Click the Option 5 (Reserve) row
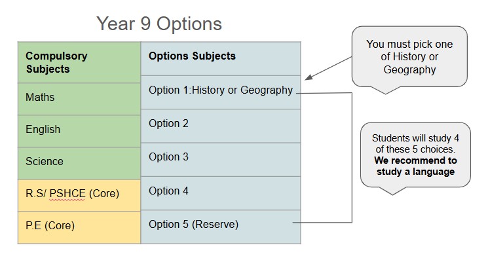This screenshot has width=488, height=260. tap(221, 227)
